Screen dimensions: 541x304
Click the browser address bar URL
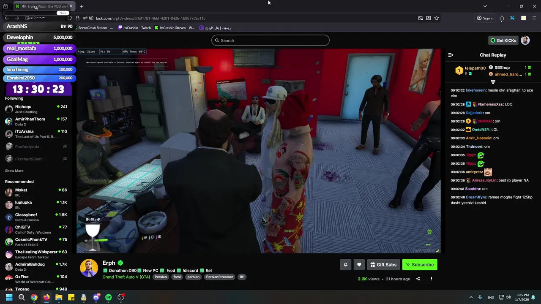tap(150, 18)
